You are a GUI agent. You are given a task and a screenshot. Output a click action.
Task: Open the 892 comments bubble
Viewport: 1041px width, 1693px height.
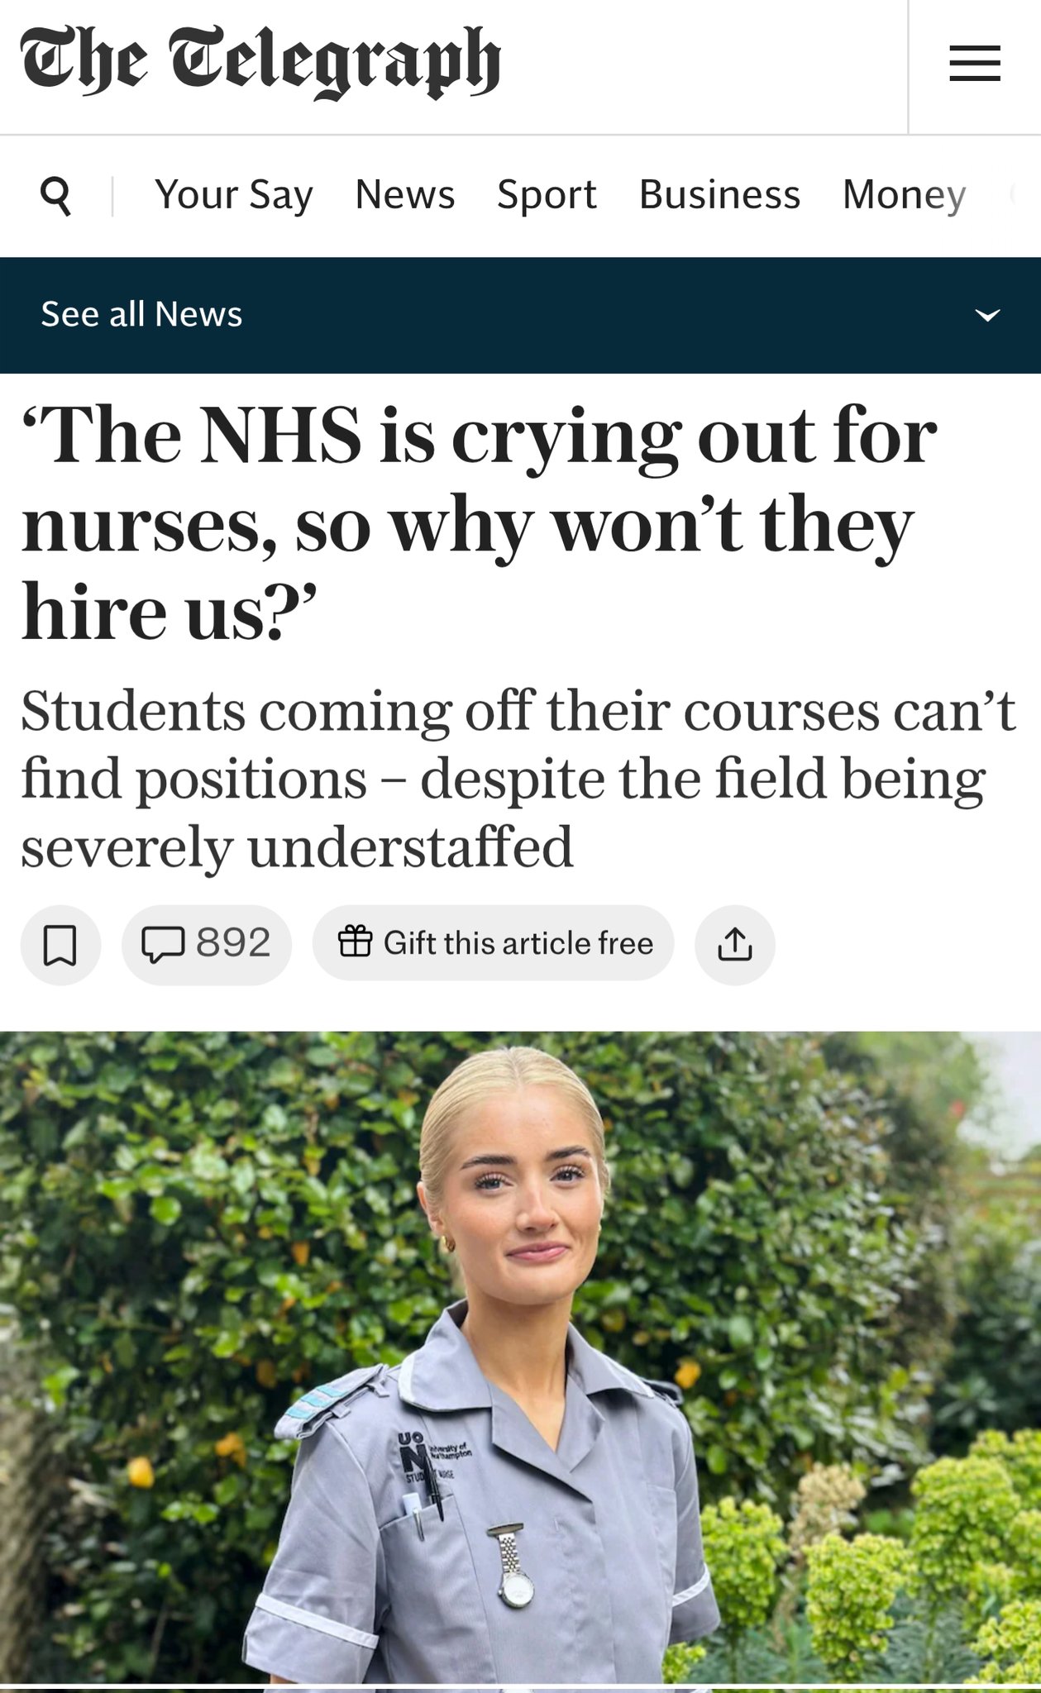207,945
